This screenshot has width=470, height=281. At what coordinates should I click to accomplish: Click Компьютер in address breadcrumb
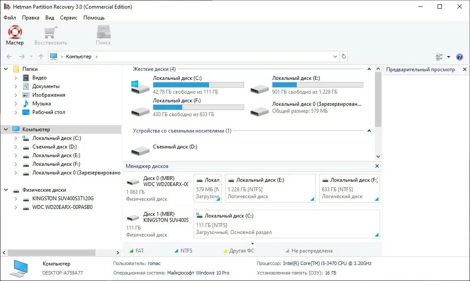[x=79, y=57]
